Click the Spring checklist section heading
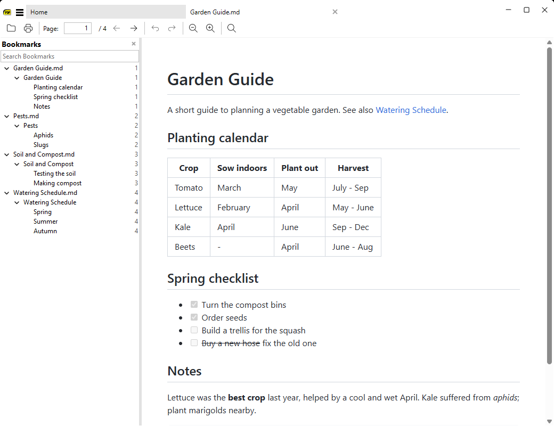Screen dimensions: 554x426 coord(213,278)
